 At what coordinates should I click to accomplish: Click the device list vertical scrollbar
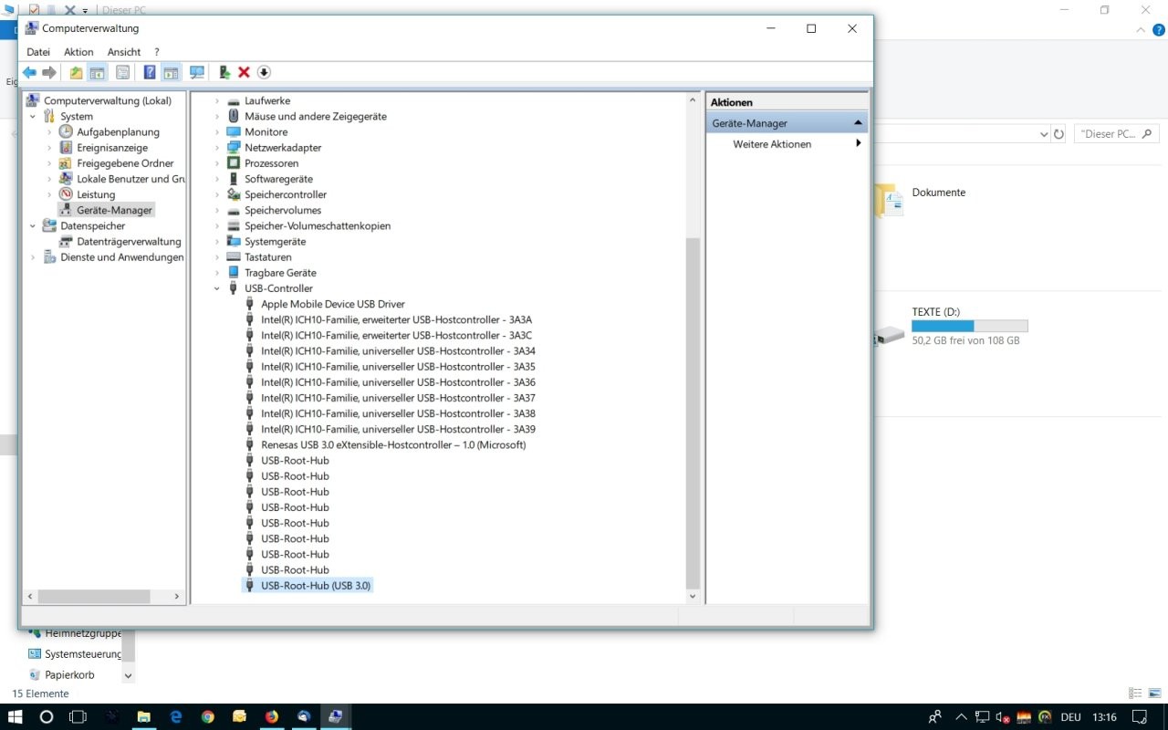point(693,412)
